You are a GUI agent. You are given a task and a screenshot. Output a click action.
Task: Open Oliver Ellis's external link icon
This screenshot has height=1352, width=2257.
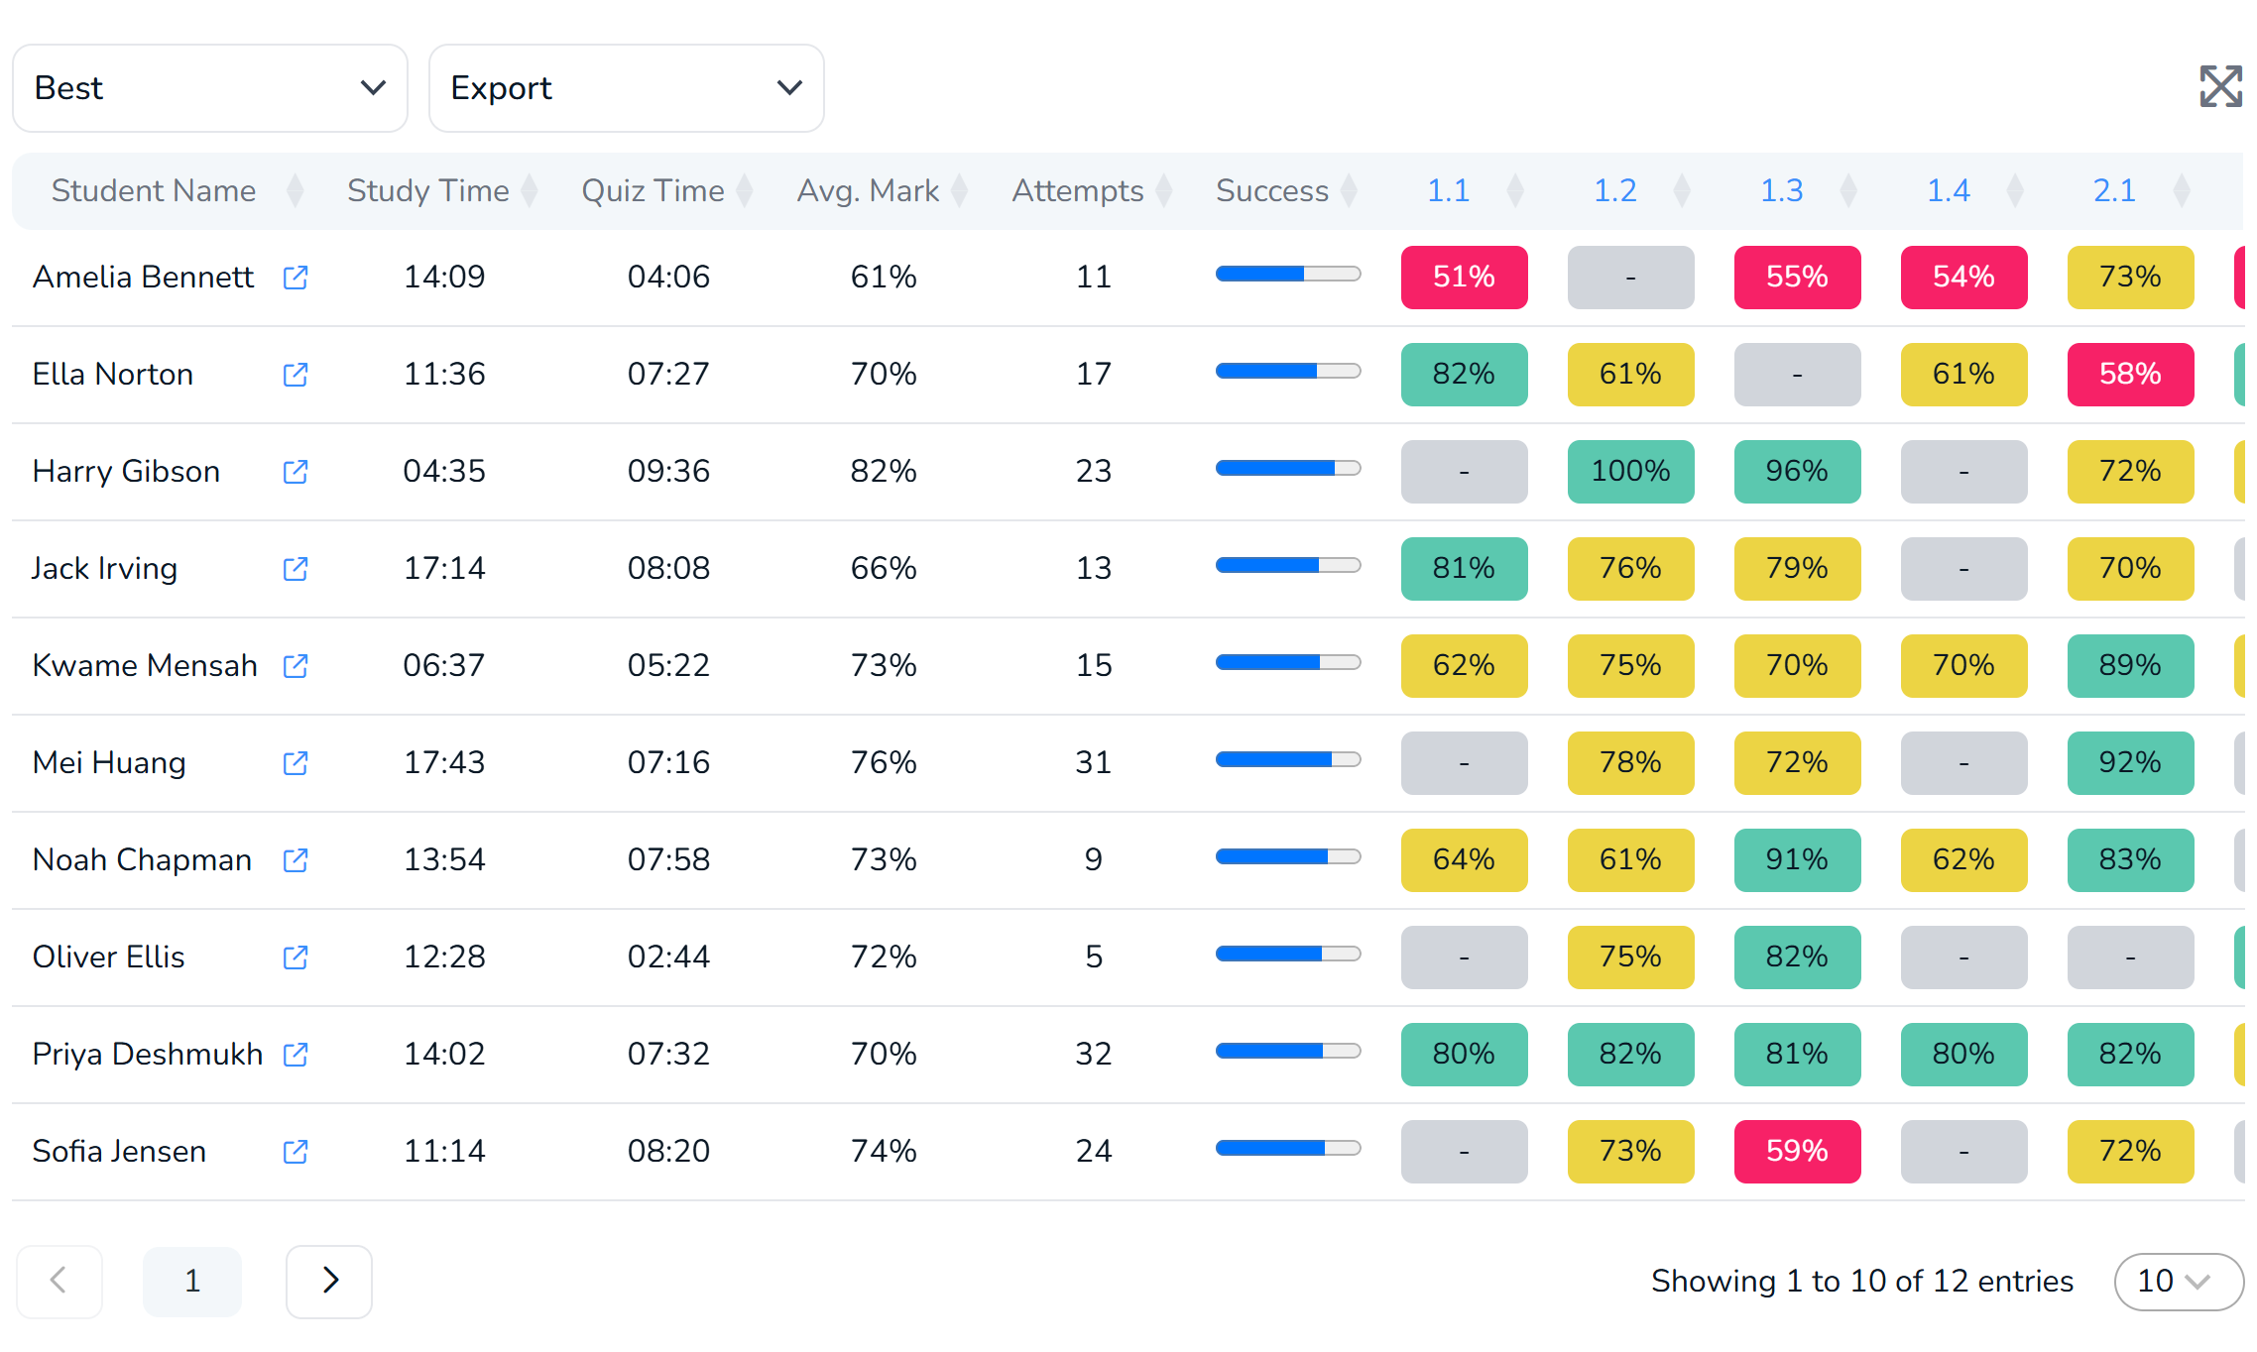(296, 958)
